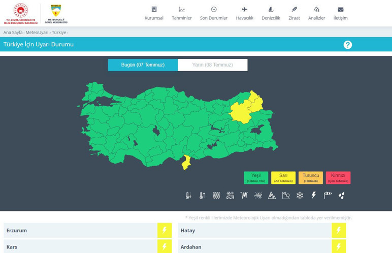
Task: Click Erzurum's yellow lightning warning icon
Action: point(165,230)
